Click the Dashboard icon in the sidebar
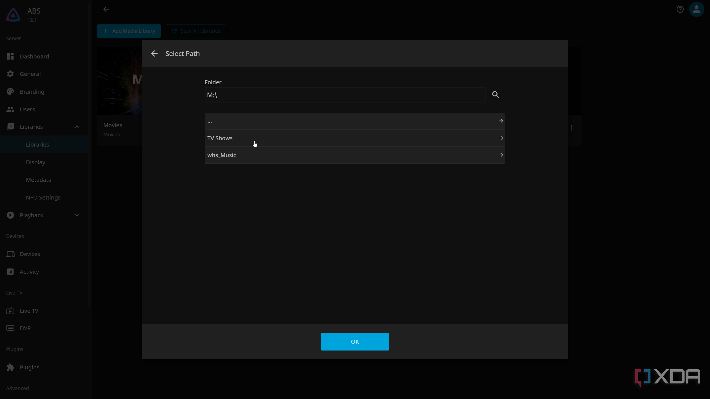The image size is (710, 399). (x=10, y=57)
